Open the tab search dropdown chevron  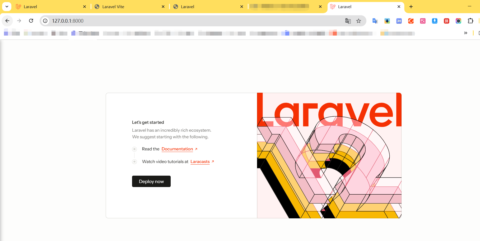(x=7, y=7)
